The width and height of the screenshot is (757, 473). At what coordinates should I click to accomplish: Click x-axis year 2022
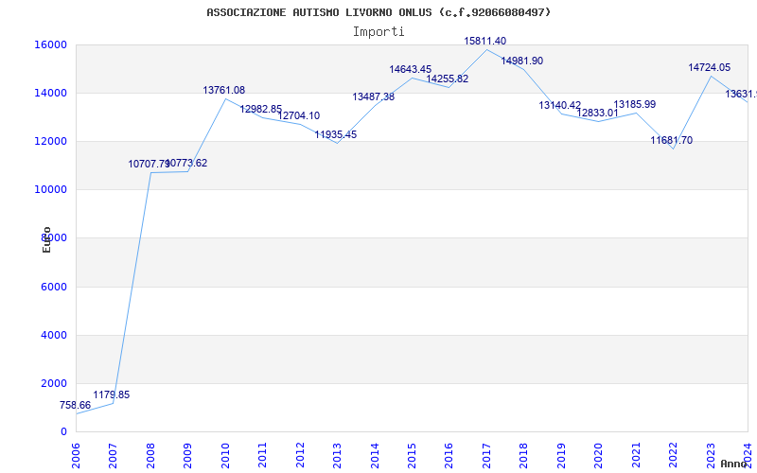[x=673, y=456]
